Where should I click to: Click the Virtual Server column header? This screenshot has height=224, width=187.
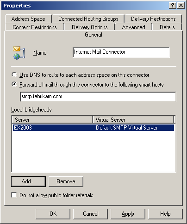coord(133,119)
